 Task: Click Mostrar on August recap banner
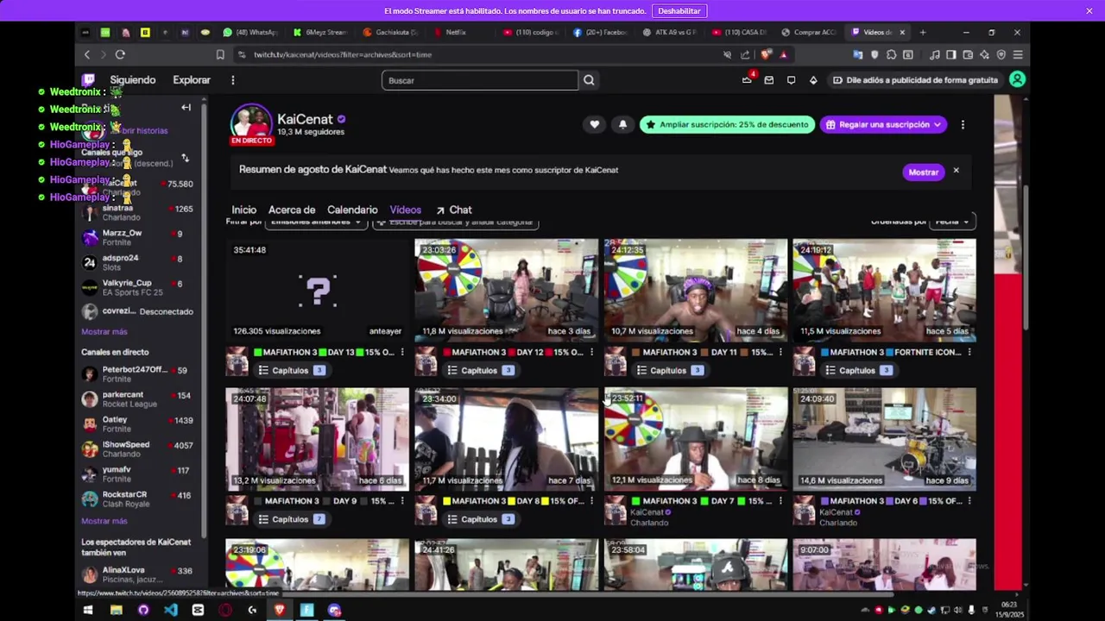tap(923, 172)
